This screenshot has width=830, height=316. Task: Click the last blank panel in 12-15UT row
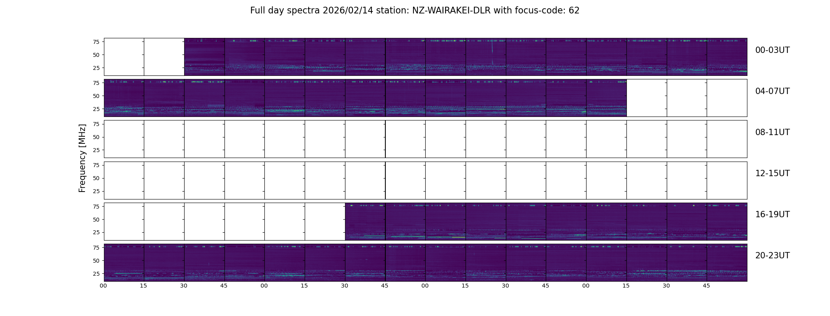(x=727, y=181)
